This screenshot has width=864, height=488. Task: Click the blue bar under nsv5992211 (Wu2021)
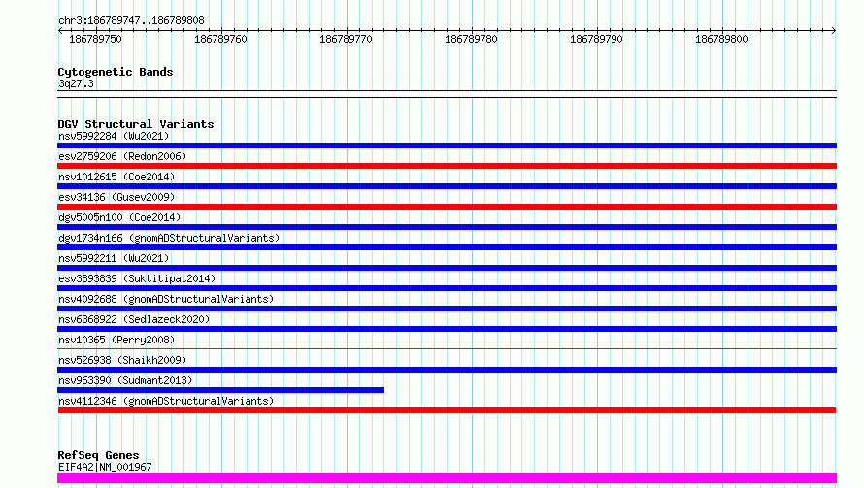pos(447,268)
